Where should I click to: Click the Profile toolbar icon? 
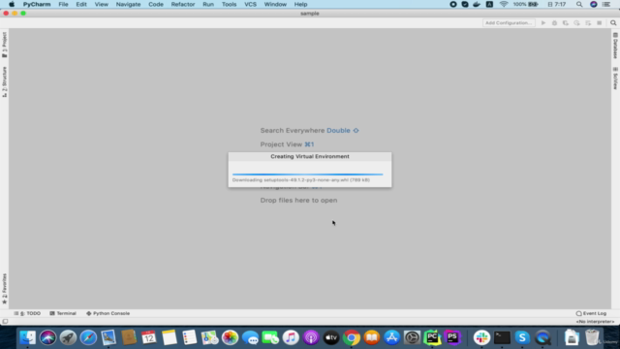click(x=577, y=23)
